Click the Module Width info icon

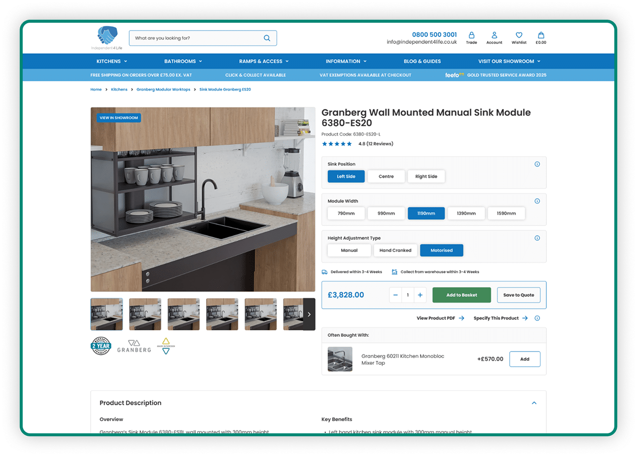pyautogui.click(x=537, y=201)
